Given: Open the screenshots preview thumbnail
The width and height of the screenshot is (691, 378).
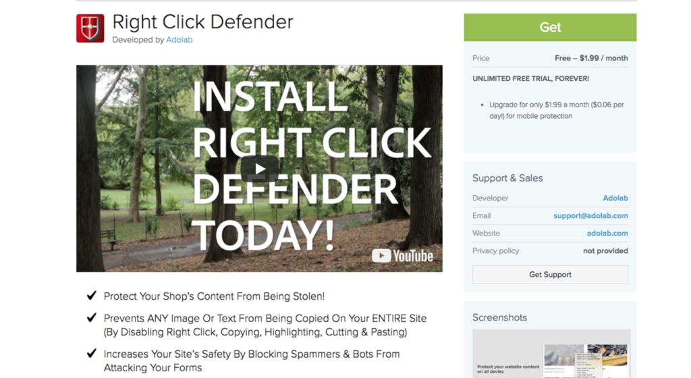Looking at the screenshot, I should click(551, 354).
